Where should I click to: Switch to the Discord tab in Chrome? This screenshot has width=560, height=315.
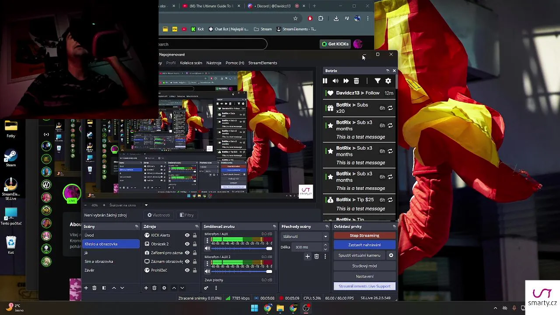point(274,6)
